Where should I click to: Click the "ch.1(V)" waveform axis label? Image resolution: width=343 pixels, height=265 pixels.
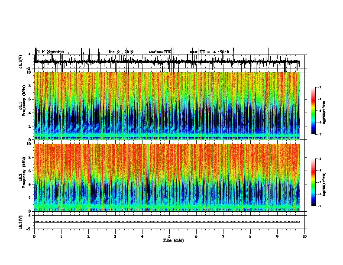(21, 61)
